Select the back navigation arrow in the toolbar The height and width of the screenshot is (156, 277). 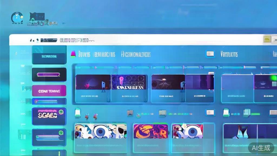click(31, 40)
